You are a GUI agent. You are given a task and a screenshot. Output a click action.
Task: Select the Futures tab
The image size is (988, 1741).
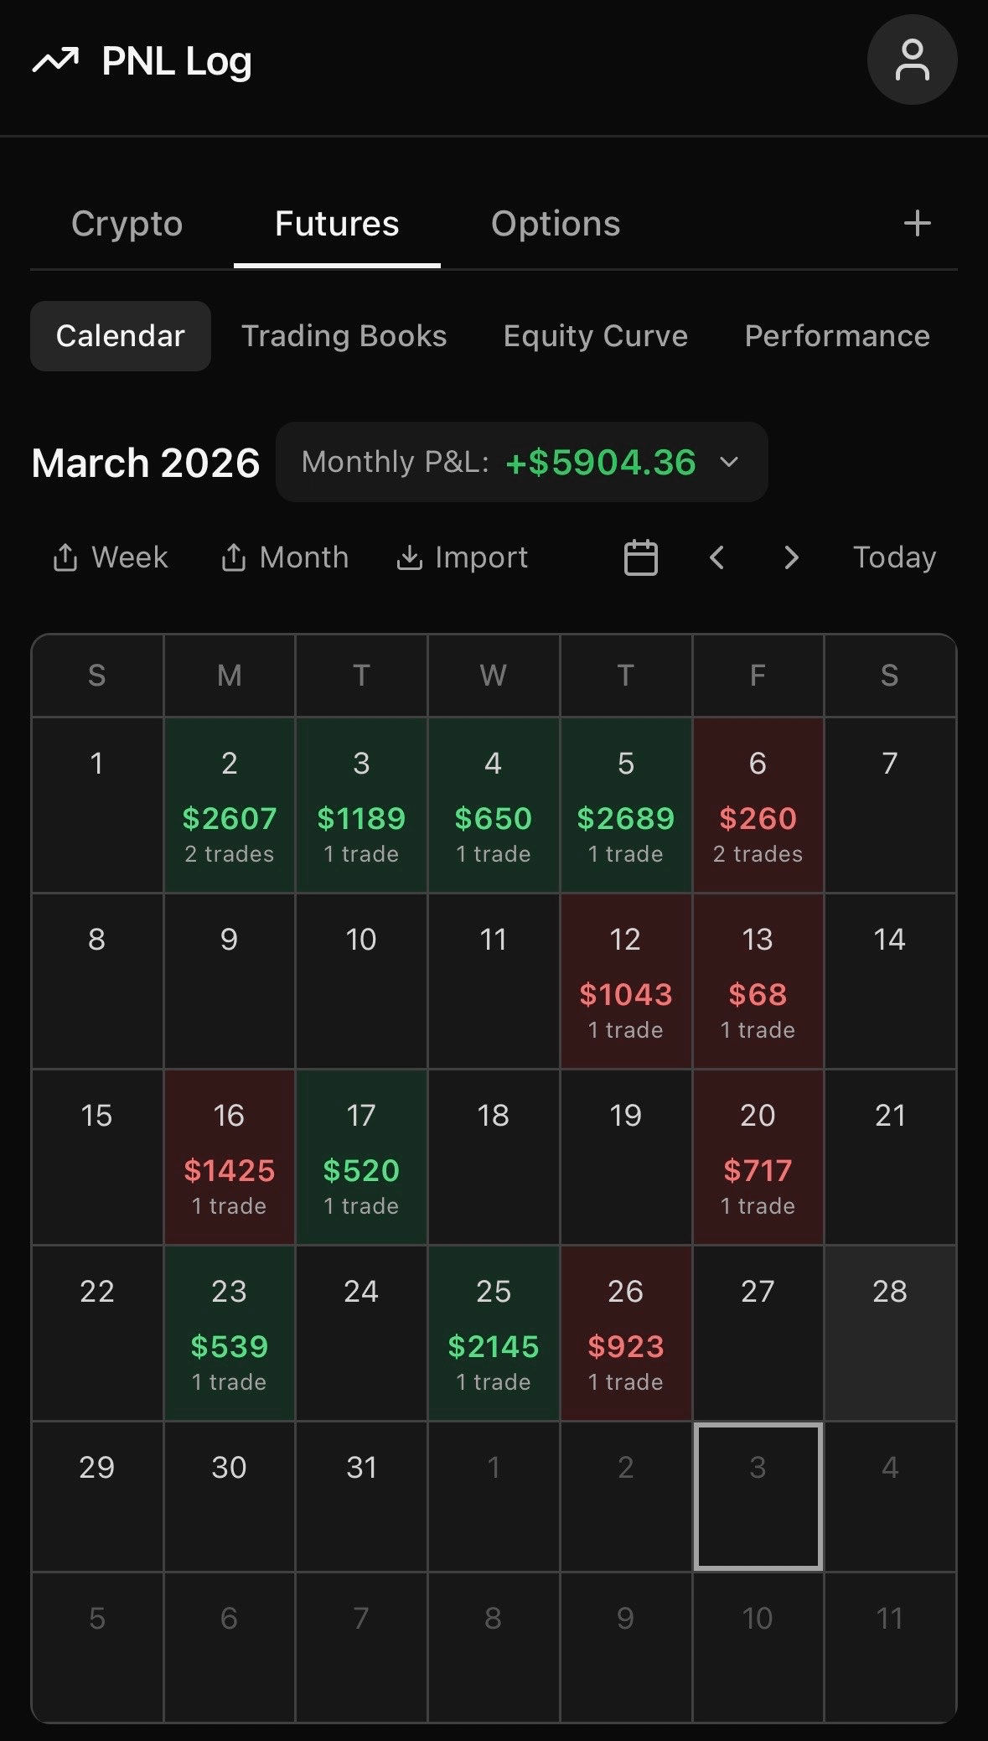click(337, 224)
